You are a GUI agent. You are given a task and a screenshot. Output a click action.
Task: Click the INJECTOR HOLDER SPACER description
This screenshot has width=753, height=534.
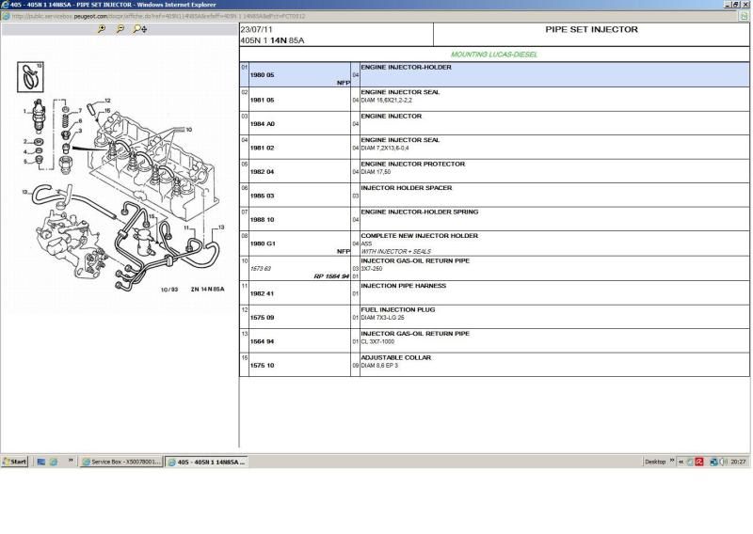(x=407, y=188)
